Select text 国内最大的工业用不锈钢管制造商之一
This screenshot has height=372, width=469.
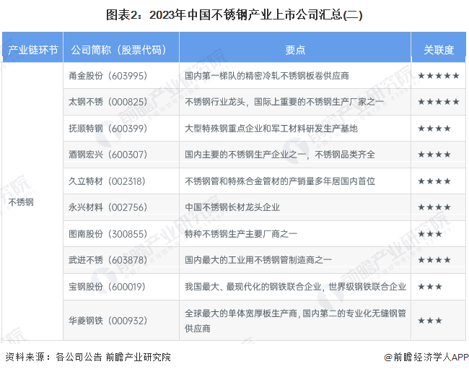pyautogui.click(x=258, y=260)
